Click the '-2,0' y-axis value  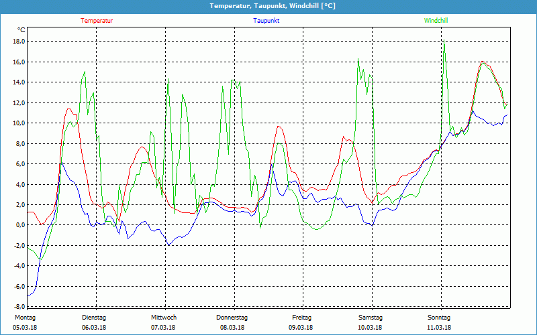(19, 245)
